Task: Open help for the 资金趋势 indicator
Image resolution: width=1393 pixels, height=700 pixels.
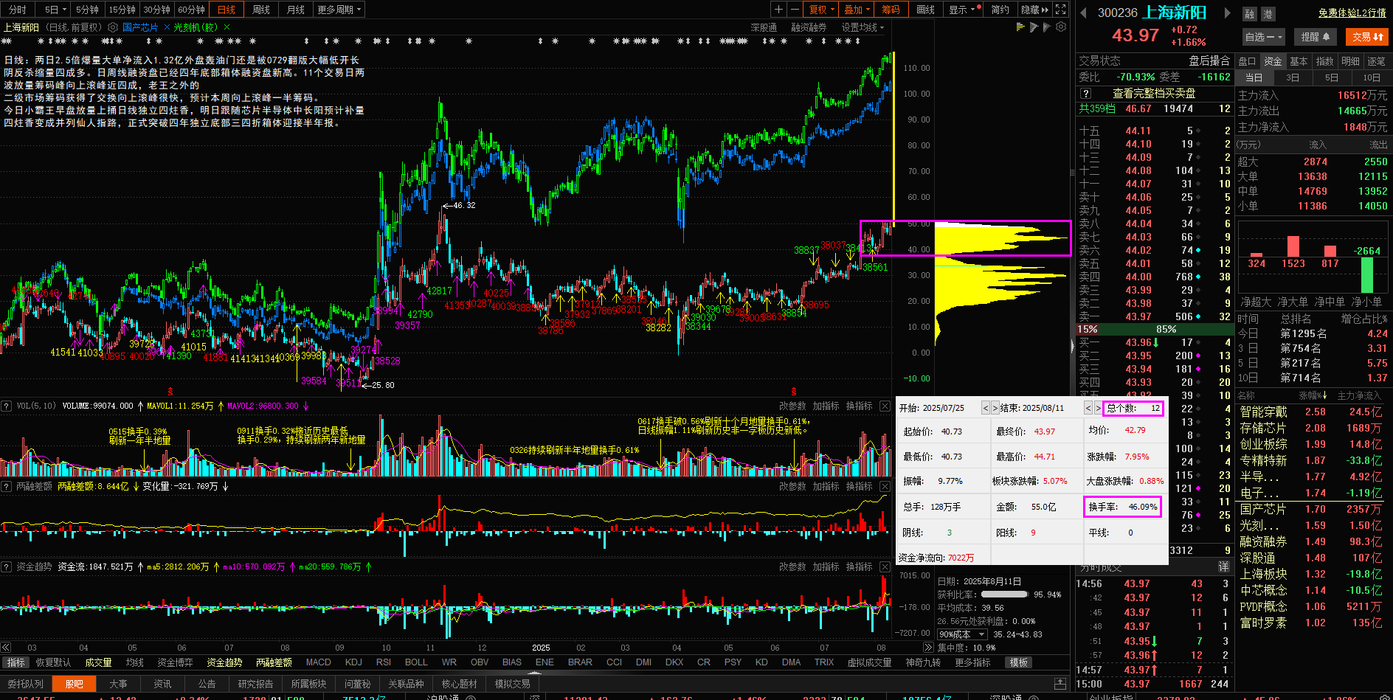Action: point(6,566)
